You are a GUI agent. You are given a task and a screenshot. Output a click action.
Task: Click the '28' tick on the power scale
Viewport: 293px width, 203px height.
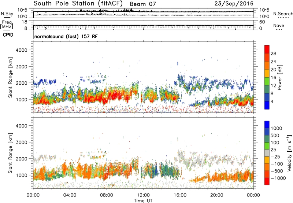click(x=273, y=53)
